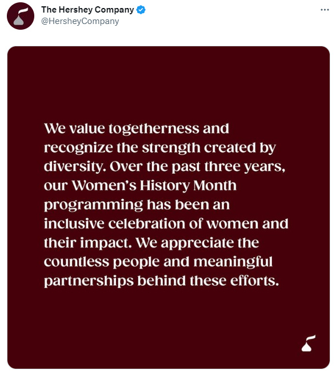Screen dimensions: 336x371
Task: Click the phrase "We appreciate the"
Action: point(198,243)
